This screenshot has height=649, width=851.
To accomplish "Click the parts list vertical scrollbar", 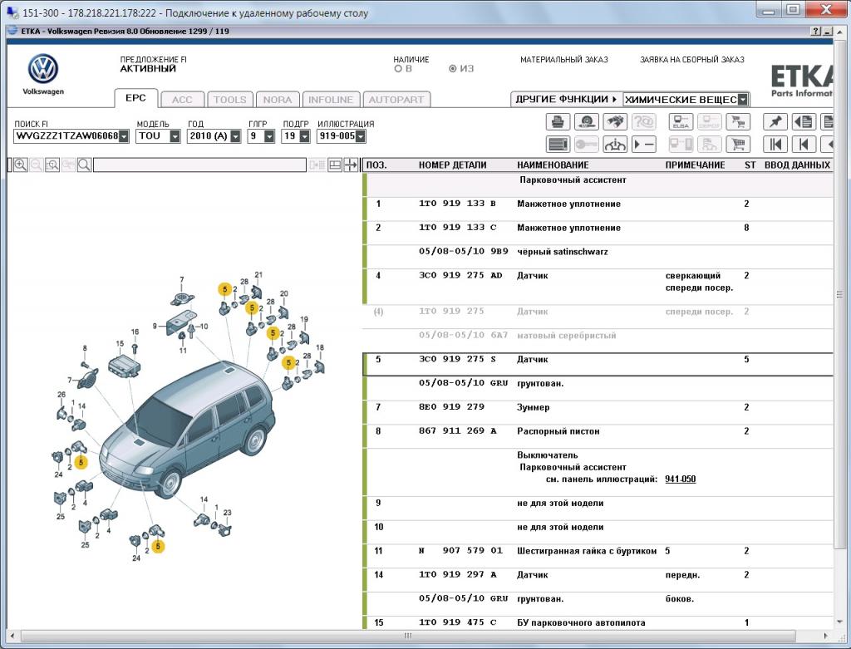I will (x=839, y=296).
